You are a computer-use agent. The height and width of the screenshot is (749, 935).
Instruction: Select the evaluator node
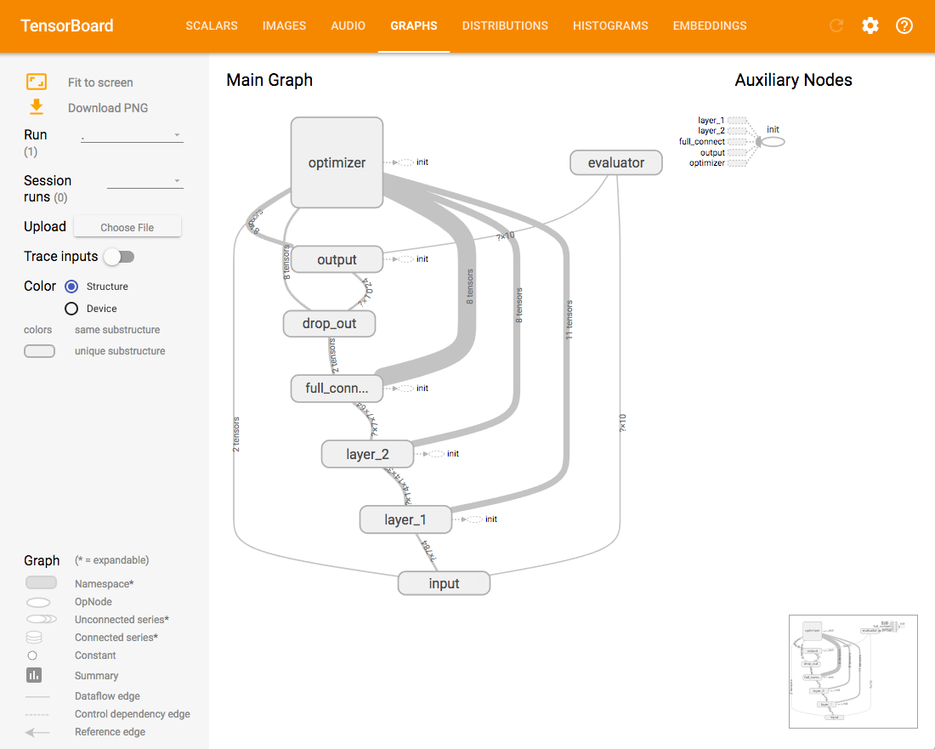(616, 162)
